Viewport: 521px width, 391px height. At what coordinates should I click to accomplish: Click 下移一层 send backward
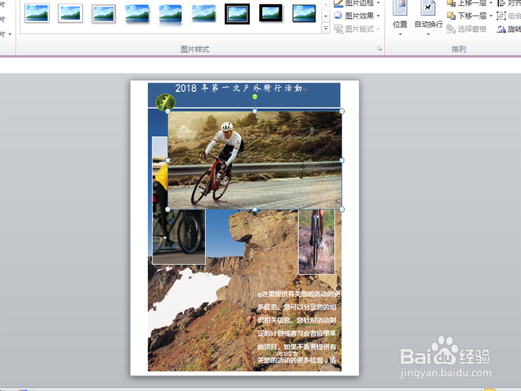click(x=466, y=16)
